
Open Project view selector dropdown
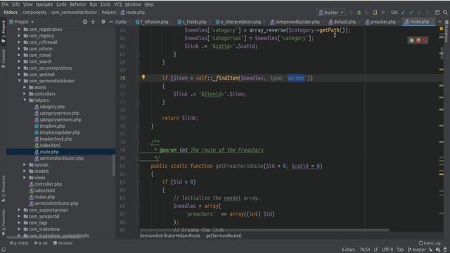click(x=22, y=22)
